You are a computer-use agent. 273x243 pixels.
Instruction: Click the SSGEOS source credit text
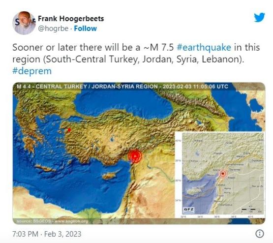(x=53, y=221)
